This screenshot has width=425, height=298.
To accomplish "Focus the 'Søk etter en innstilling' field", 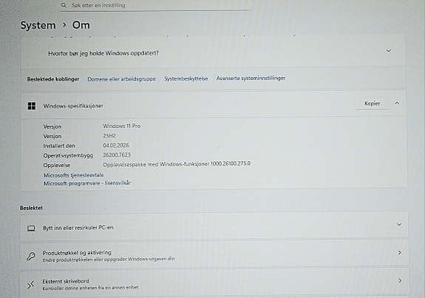I will [x=155, y=5].
